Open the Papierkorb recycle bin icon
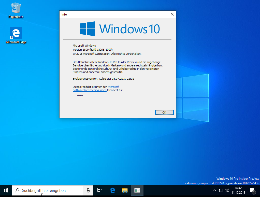 [x=16, y=10]
